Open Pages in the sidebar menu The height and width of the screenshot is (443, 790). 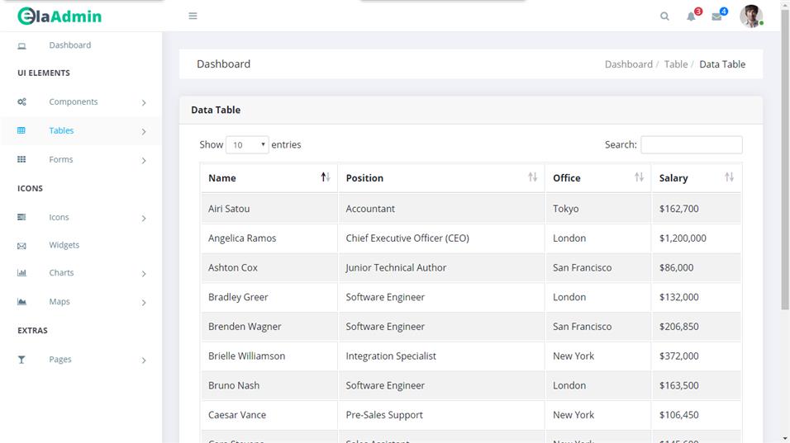point(60,360)
